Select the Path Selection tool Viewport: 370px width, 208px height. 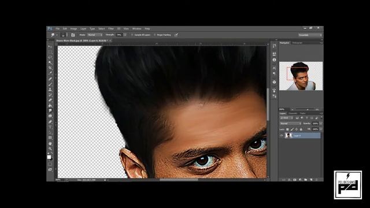pyautogui.click(x=50, y=132)
